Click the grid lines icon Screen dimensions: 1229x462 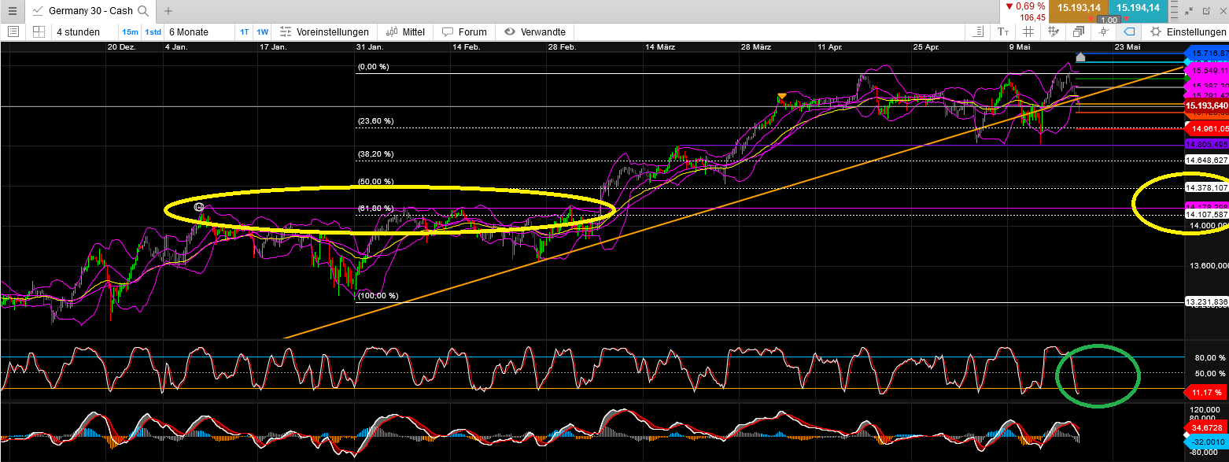pyautogui.click(x=1028, y=32)
